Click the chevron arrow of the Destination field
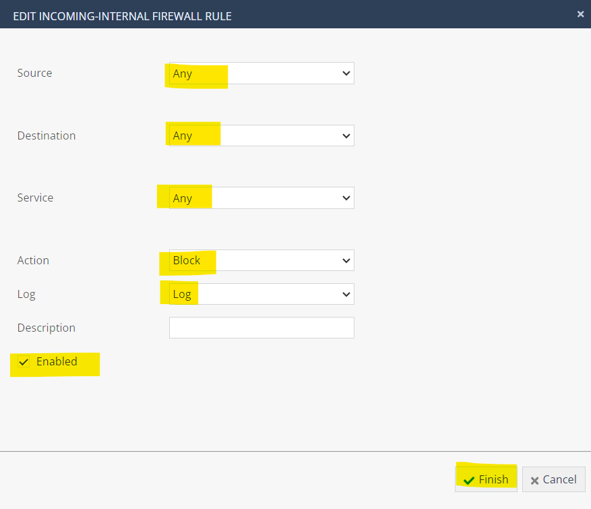Screen dimensions: 591x509 click(346, 136)
